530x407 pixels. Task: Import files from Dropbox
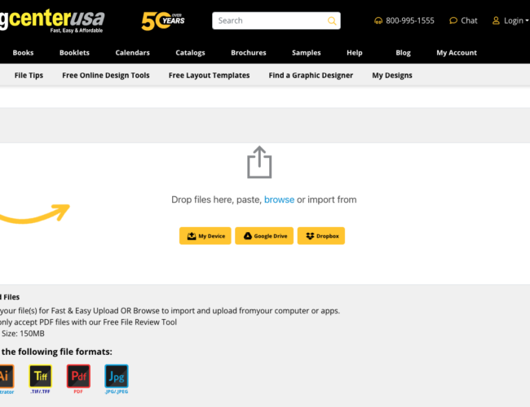(x=320, y=236)
